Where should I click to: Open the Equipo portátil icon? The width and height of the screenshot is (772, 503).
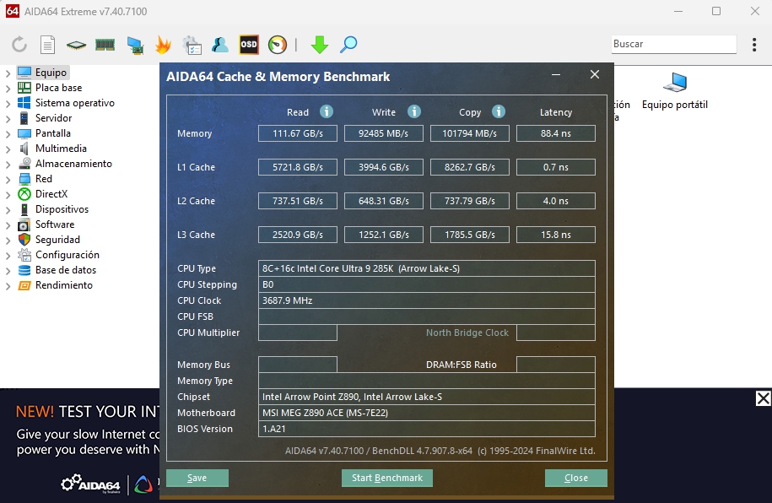[674, 91]
